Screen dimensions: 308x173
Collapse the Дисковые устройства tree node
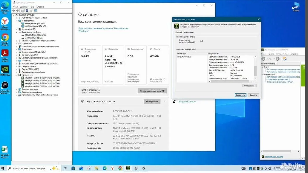click(16, 32)
